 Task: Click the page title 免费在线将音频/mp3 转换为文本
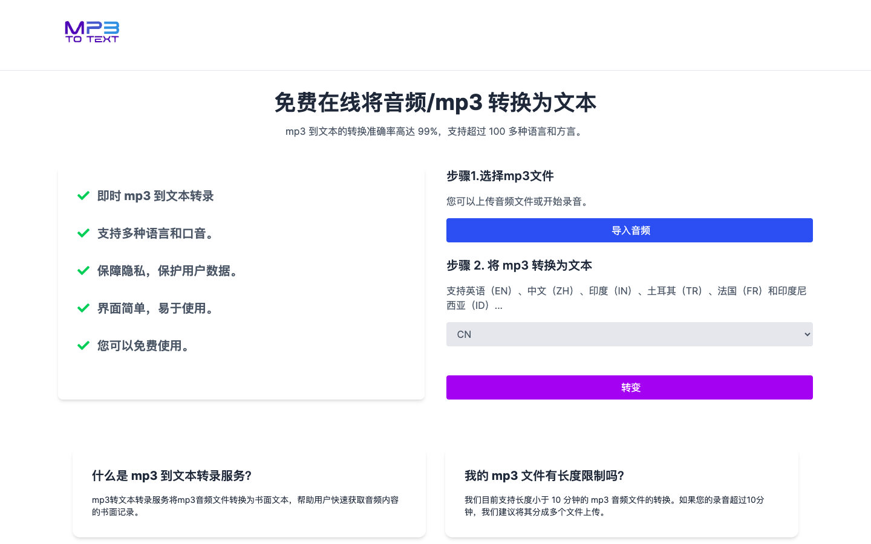click(435, 103)
